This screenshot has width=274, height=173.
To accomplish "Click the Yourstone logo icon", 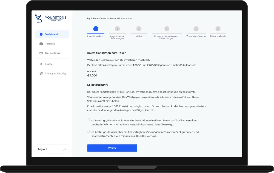I will pos(38,18).
